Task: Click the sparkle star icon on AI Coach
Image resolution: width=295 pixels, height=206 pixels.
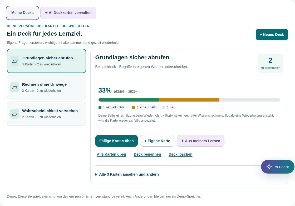Action: click(x=269, y=167)
